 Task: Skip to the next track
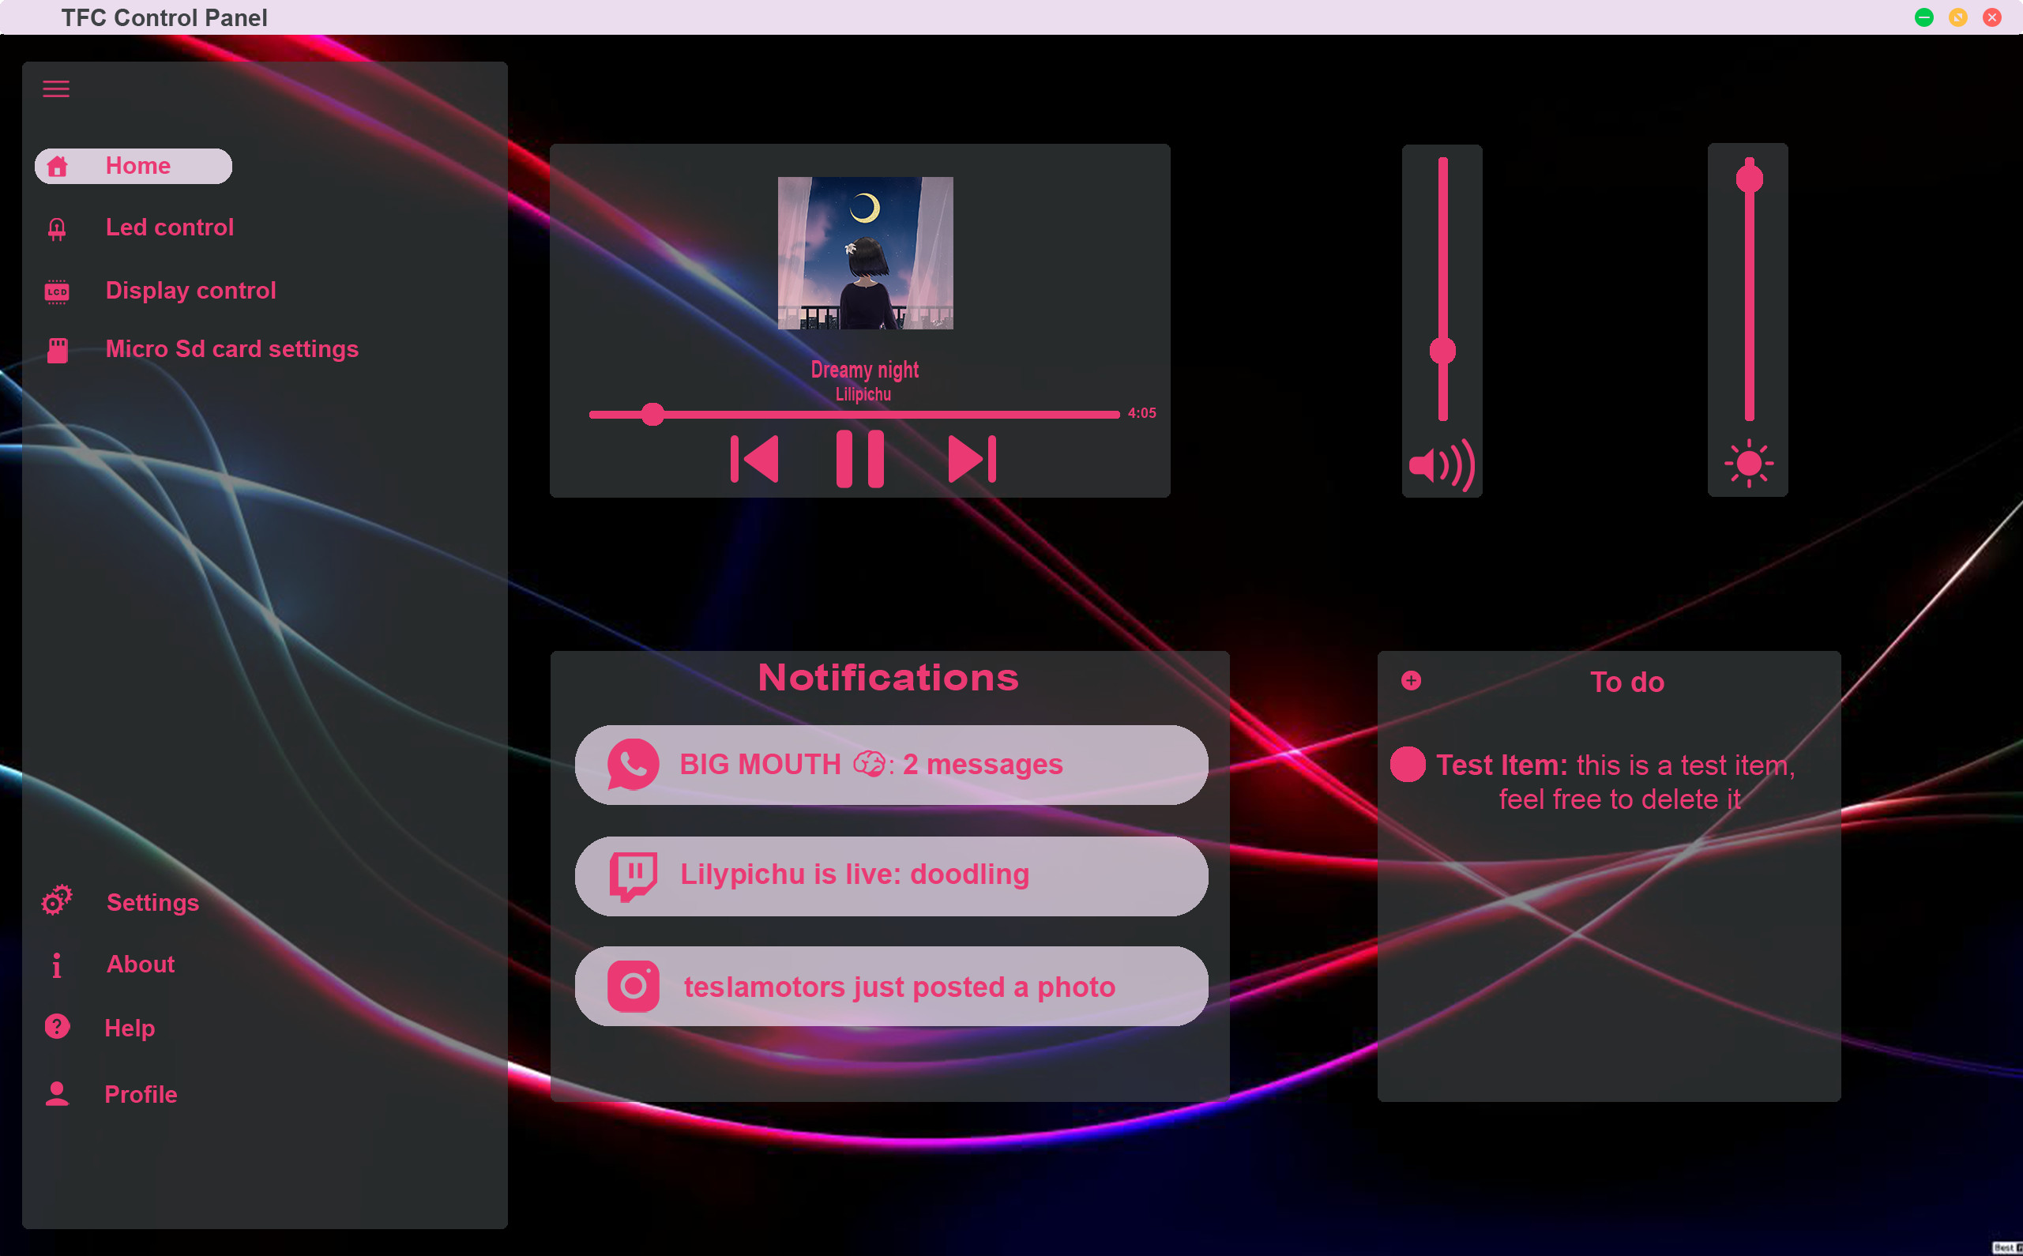(x=972, y=458)
